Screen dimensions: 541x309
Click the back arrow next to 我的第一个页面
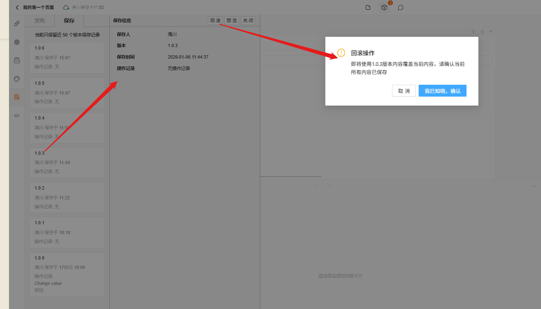16,7
